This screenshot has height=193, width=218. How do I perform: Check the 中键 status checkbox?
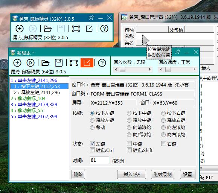click(x=129, y=144)
